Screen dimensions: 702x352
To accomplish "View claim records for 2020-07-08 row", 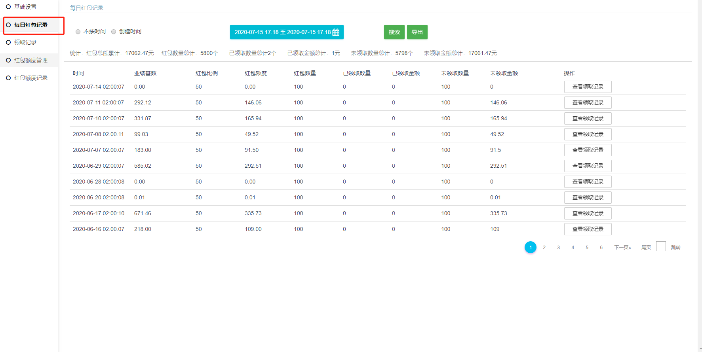I will click(x=588, y=134).
